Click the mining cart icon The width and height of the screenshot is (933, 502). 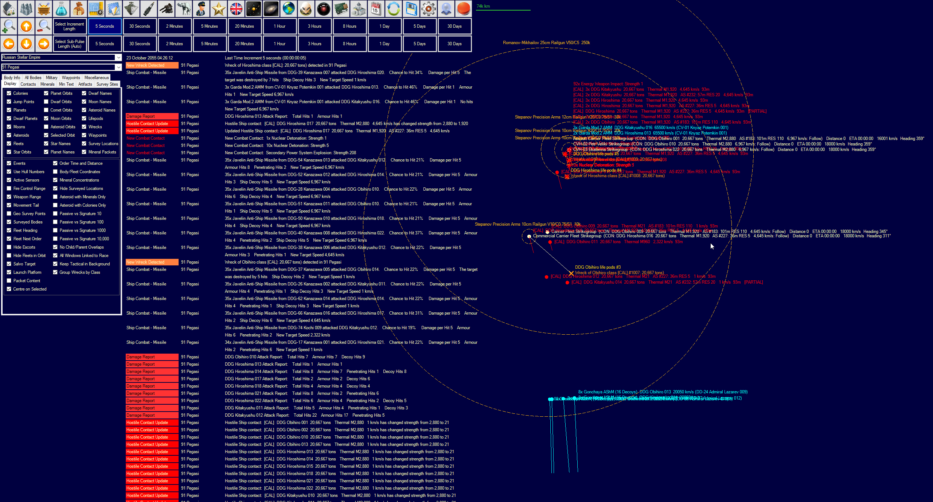[44, 9]
